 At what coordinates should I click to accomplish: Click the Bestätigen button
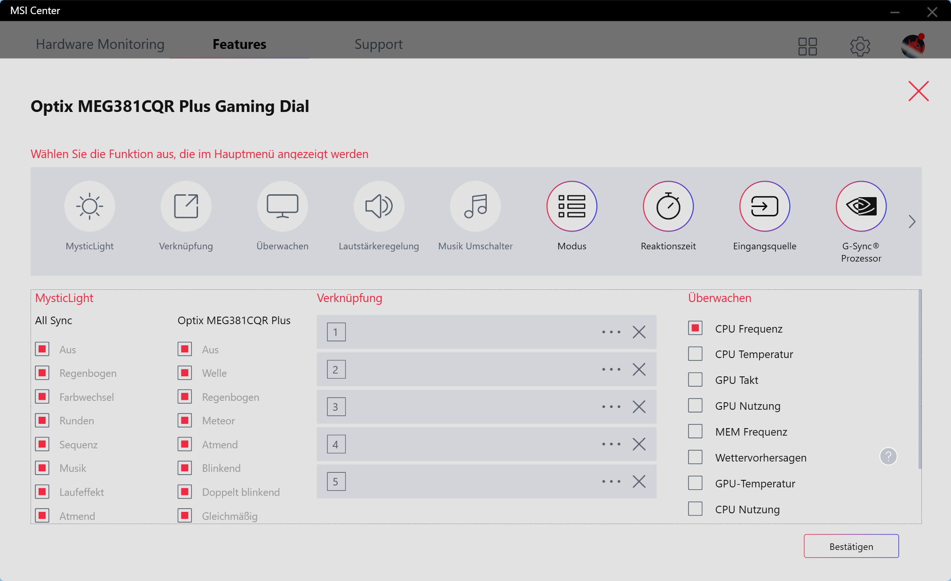pyautogui.click(x=851, y=546)
